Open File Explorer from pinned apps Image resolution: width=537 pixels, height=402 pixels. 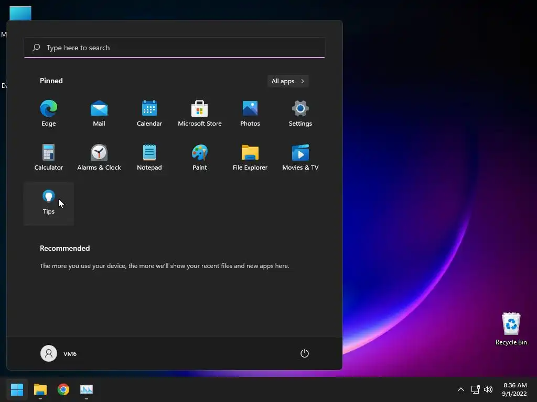tap(250, 158)
